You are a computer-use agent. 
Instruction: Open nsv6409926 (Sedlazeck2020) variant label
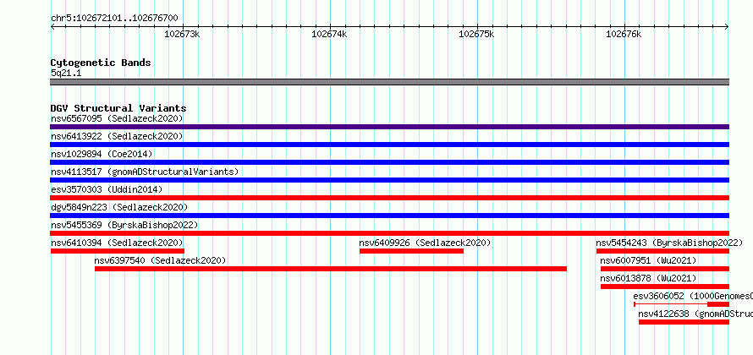click(x=425, y=243)
